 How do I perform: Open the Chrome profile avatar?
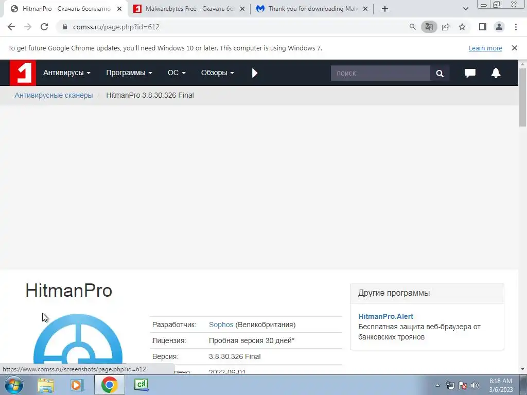click(499, 27)
